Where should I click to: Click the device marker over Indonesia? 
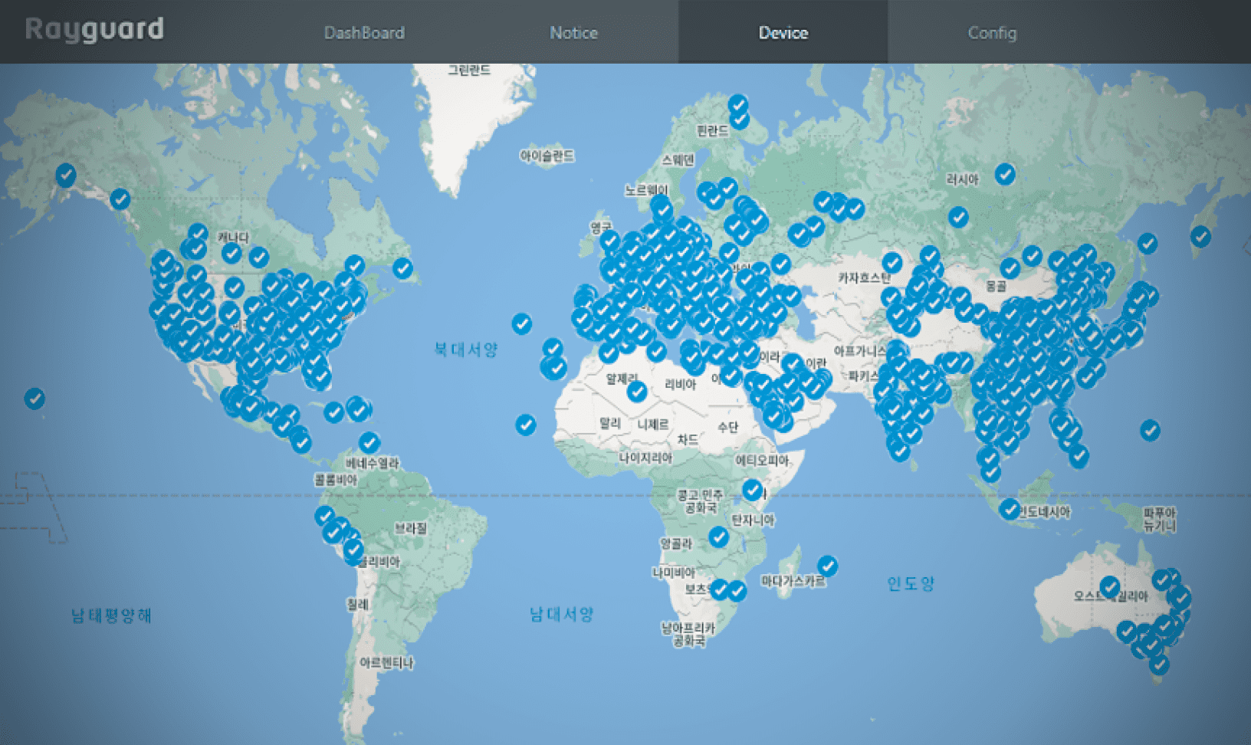point(1010,507)
